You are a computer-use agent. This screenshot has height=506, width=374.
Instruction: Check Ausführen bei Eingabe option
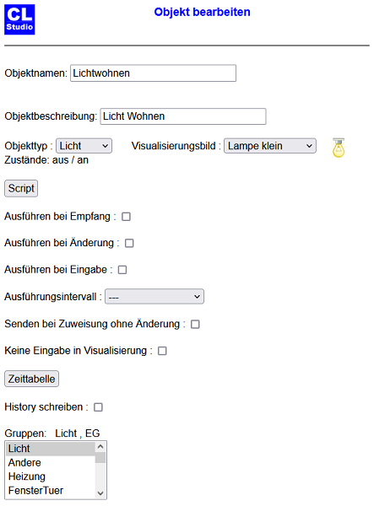122,270
